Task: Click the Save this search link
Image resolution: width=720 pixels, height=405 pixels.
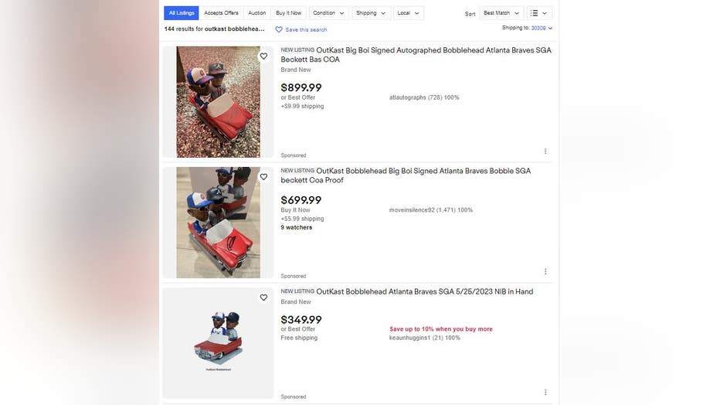Action: (x=306, y=30)
